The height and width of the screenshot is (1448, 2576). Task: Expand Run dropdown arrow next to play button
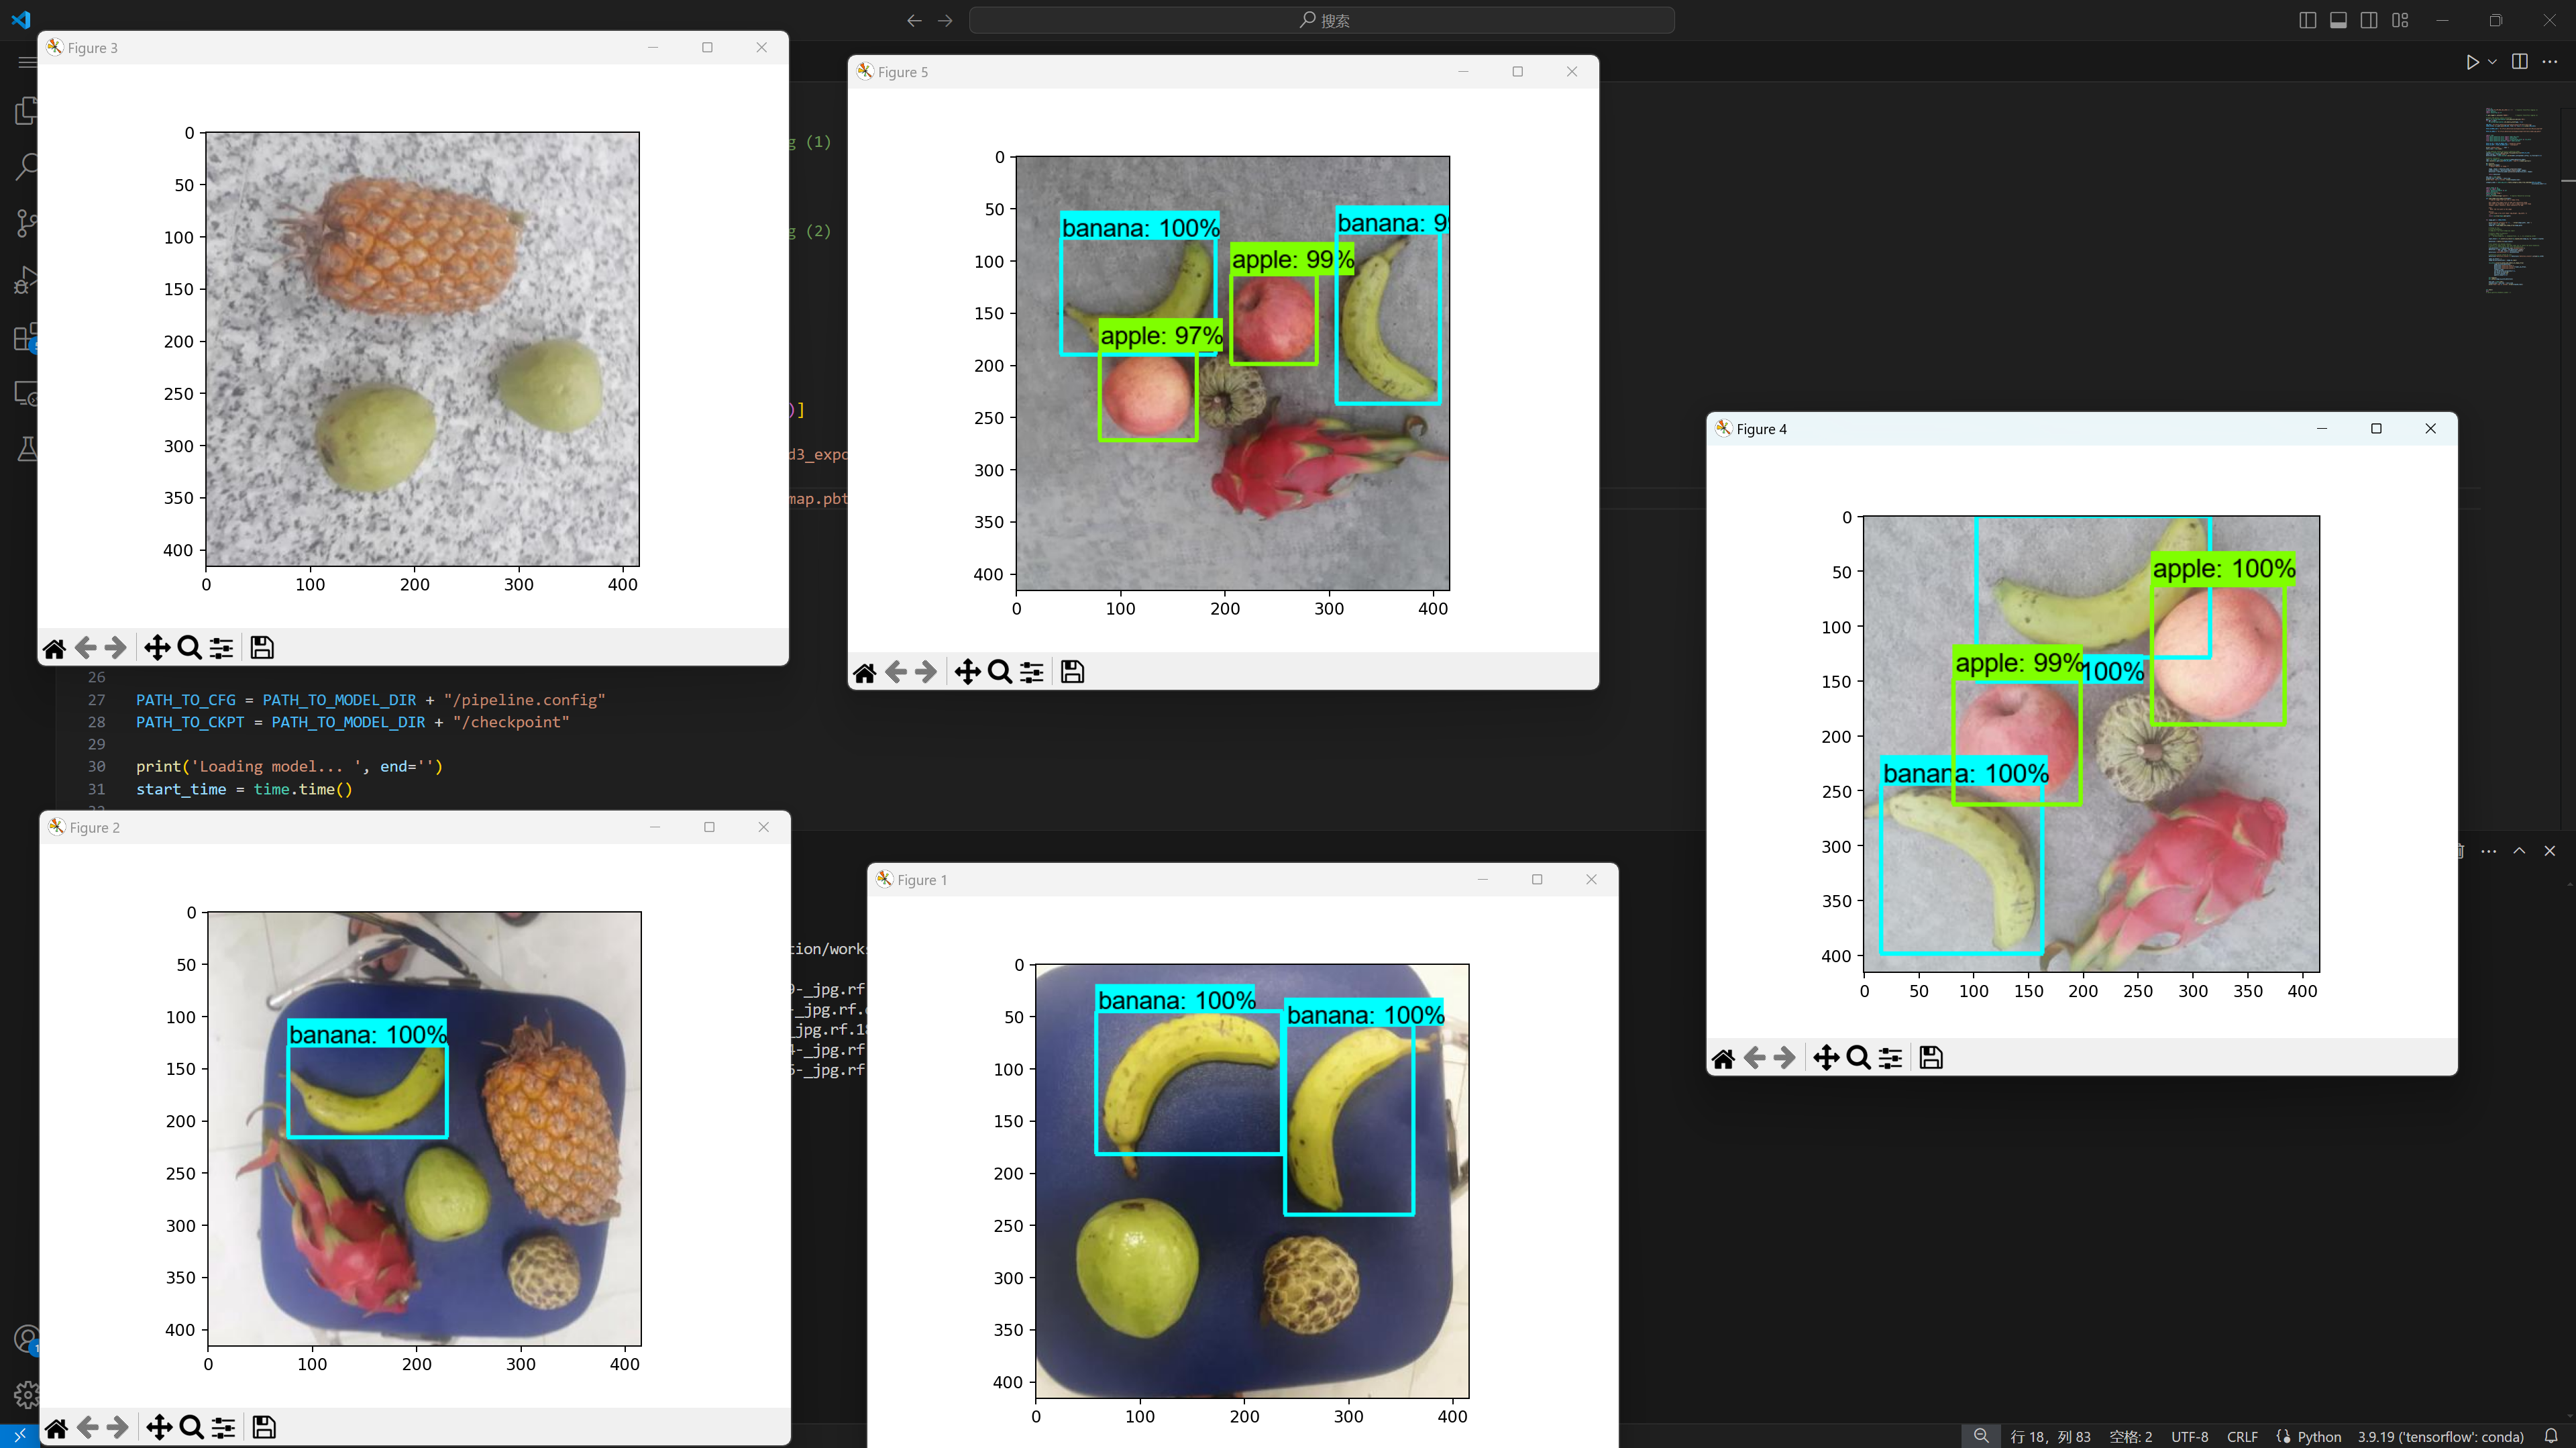[x=2492, y=62]
